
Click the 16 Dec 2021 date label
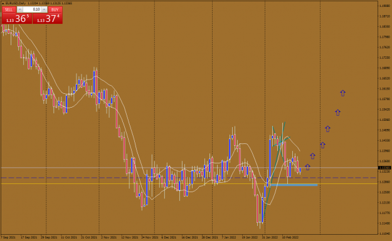point(189,237)
